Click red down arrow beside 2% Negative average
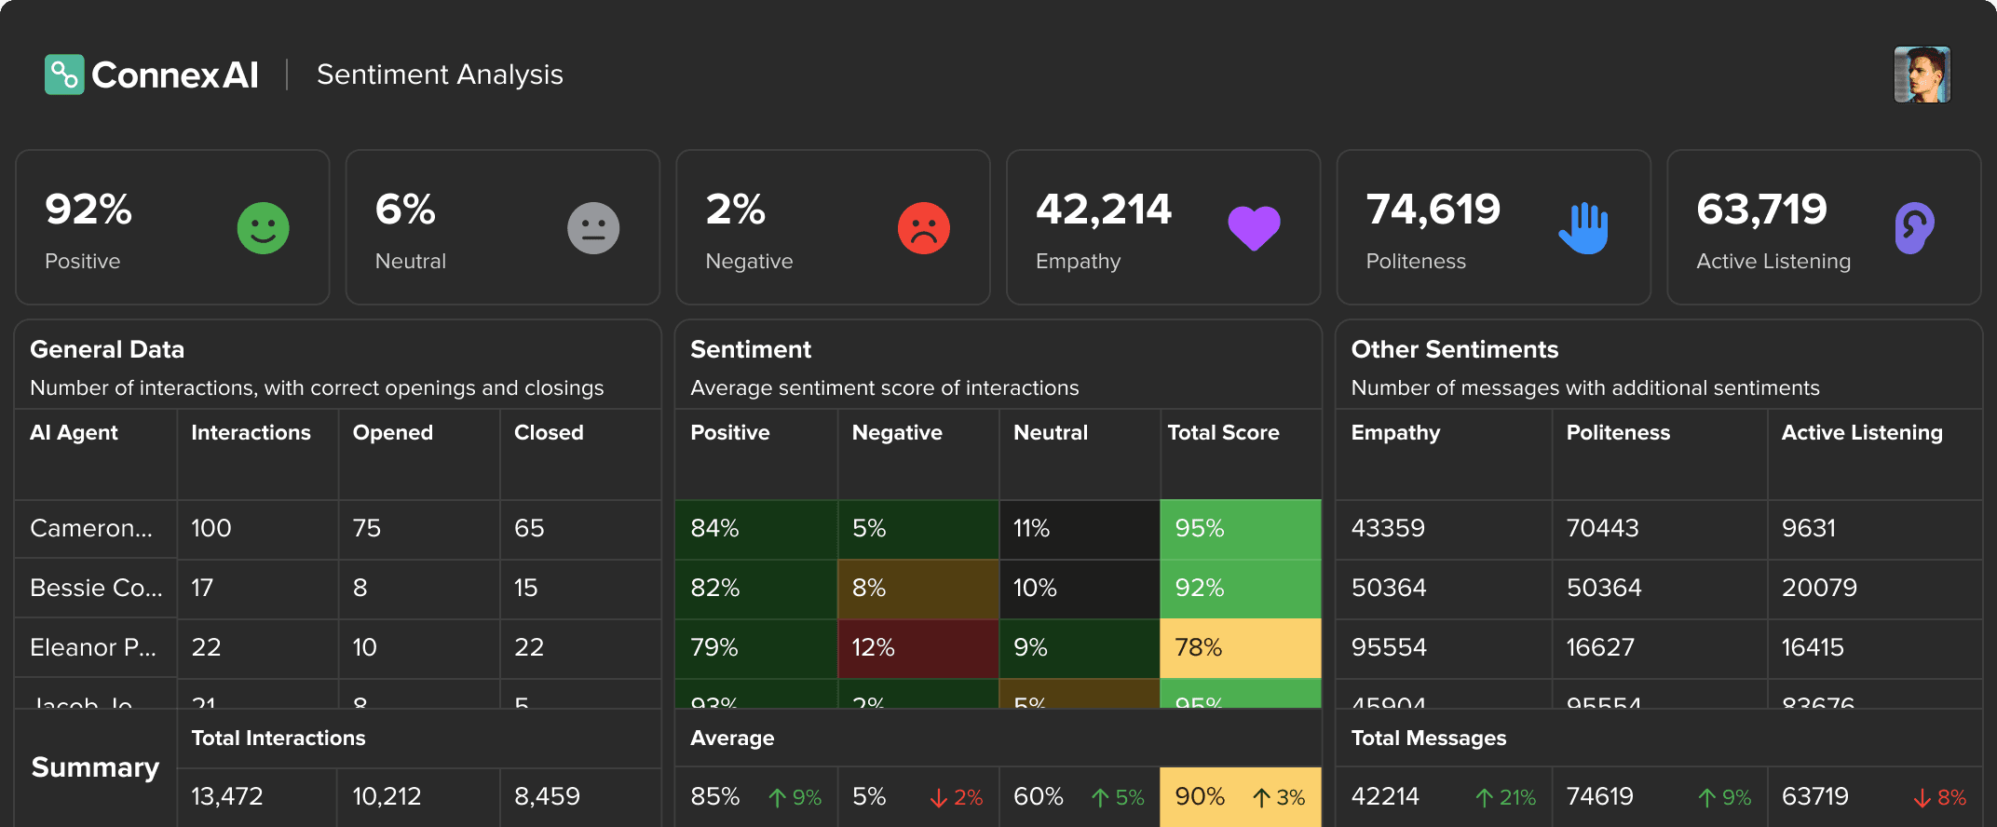This screenshot has height=827, width=1997. point(939,797)
